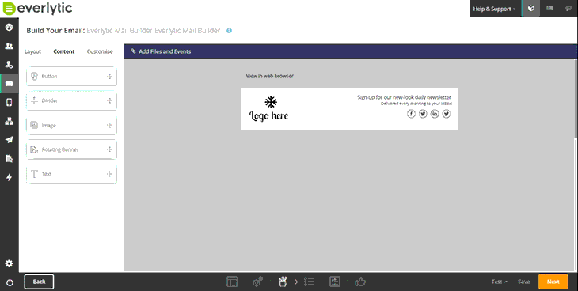The image size is (578, 291).
Task: Go to the design pencil-cup step in footer
Action: pyautogui.click(x=283, y=282)
